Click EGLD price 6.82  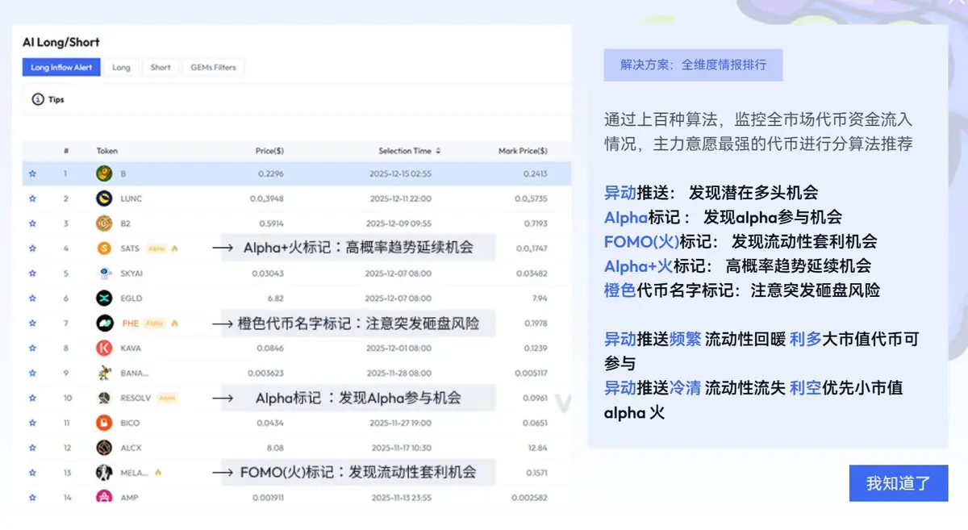(x=275, y=298)
